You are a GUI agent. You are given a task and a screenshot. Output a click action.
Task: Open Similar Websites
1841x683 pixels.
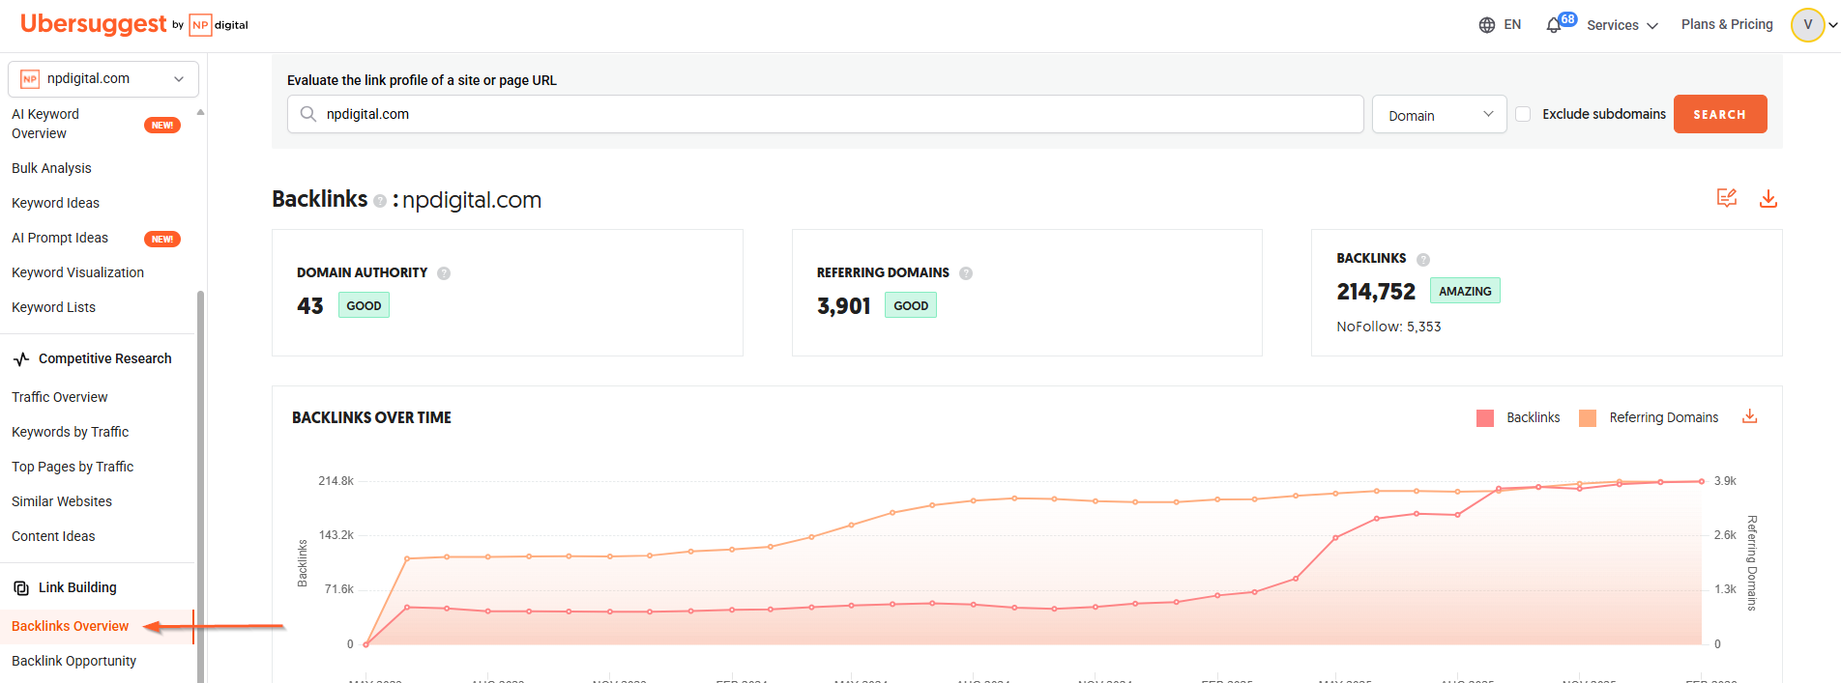pos(62,501)
